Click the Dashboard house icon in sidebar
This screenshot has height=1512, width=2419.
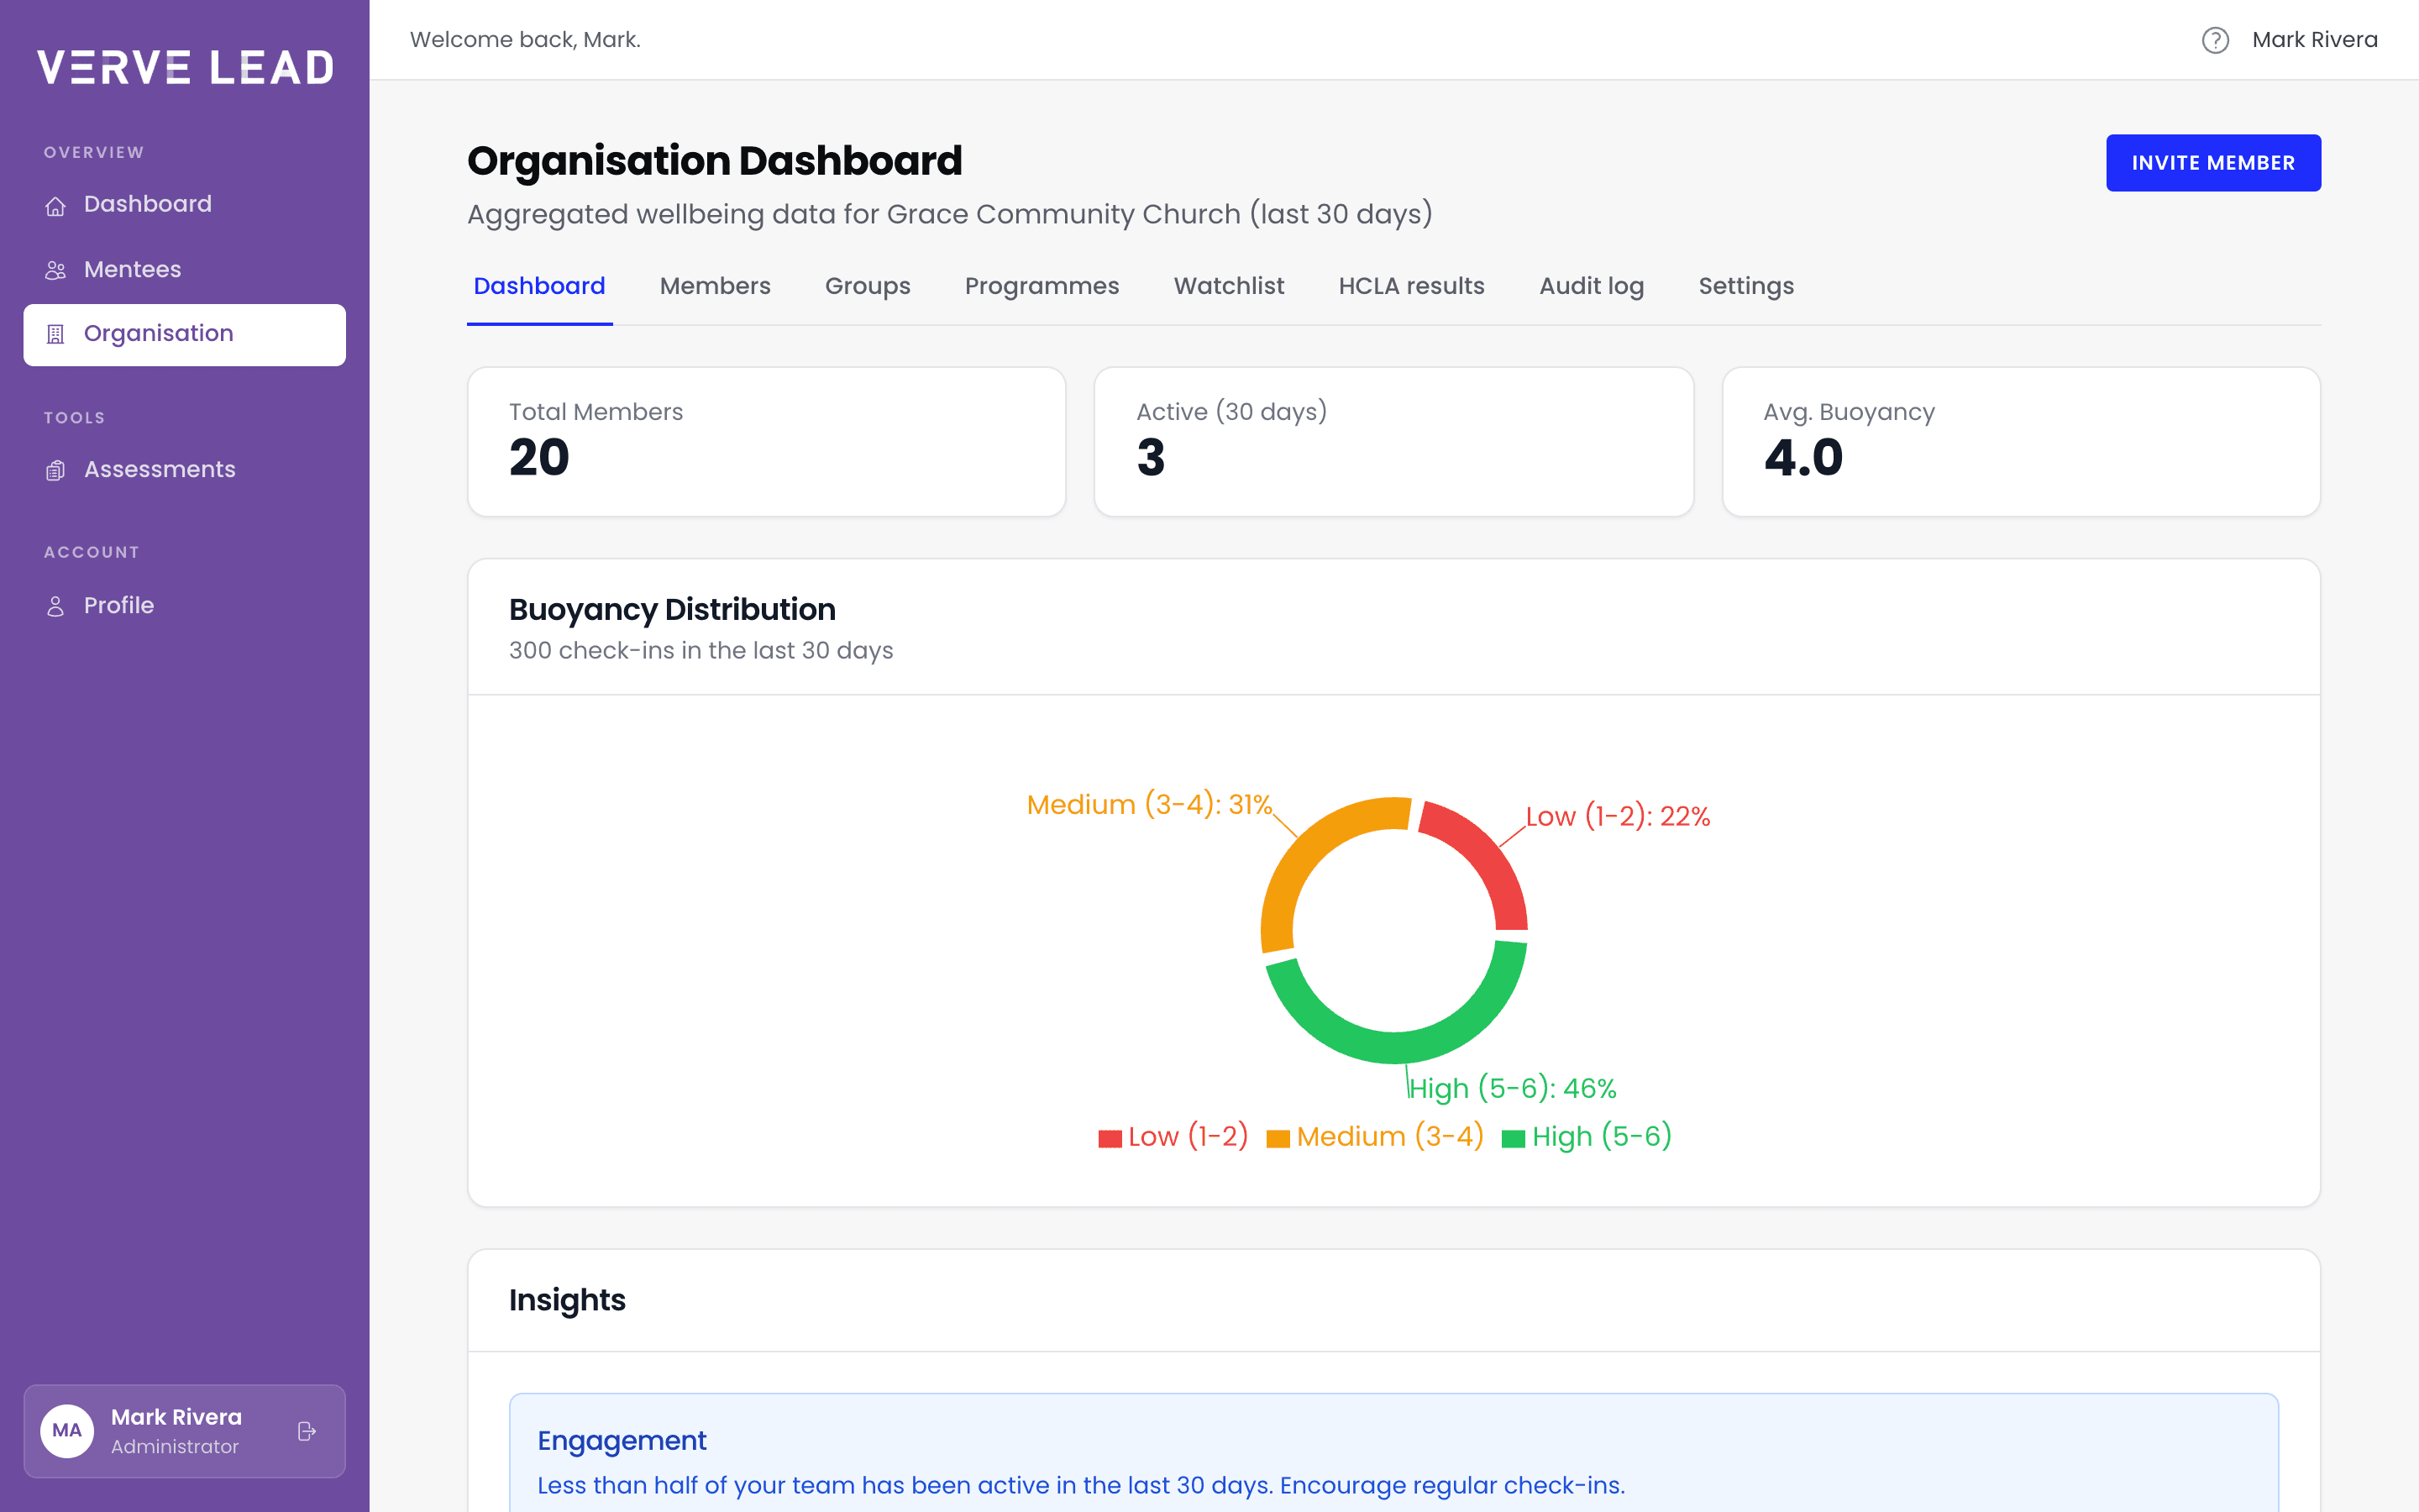tap(56, 205)
